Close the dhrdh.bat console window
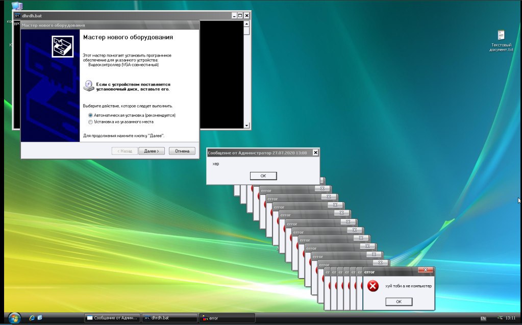 [246, 16]
